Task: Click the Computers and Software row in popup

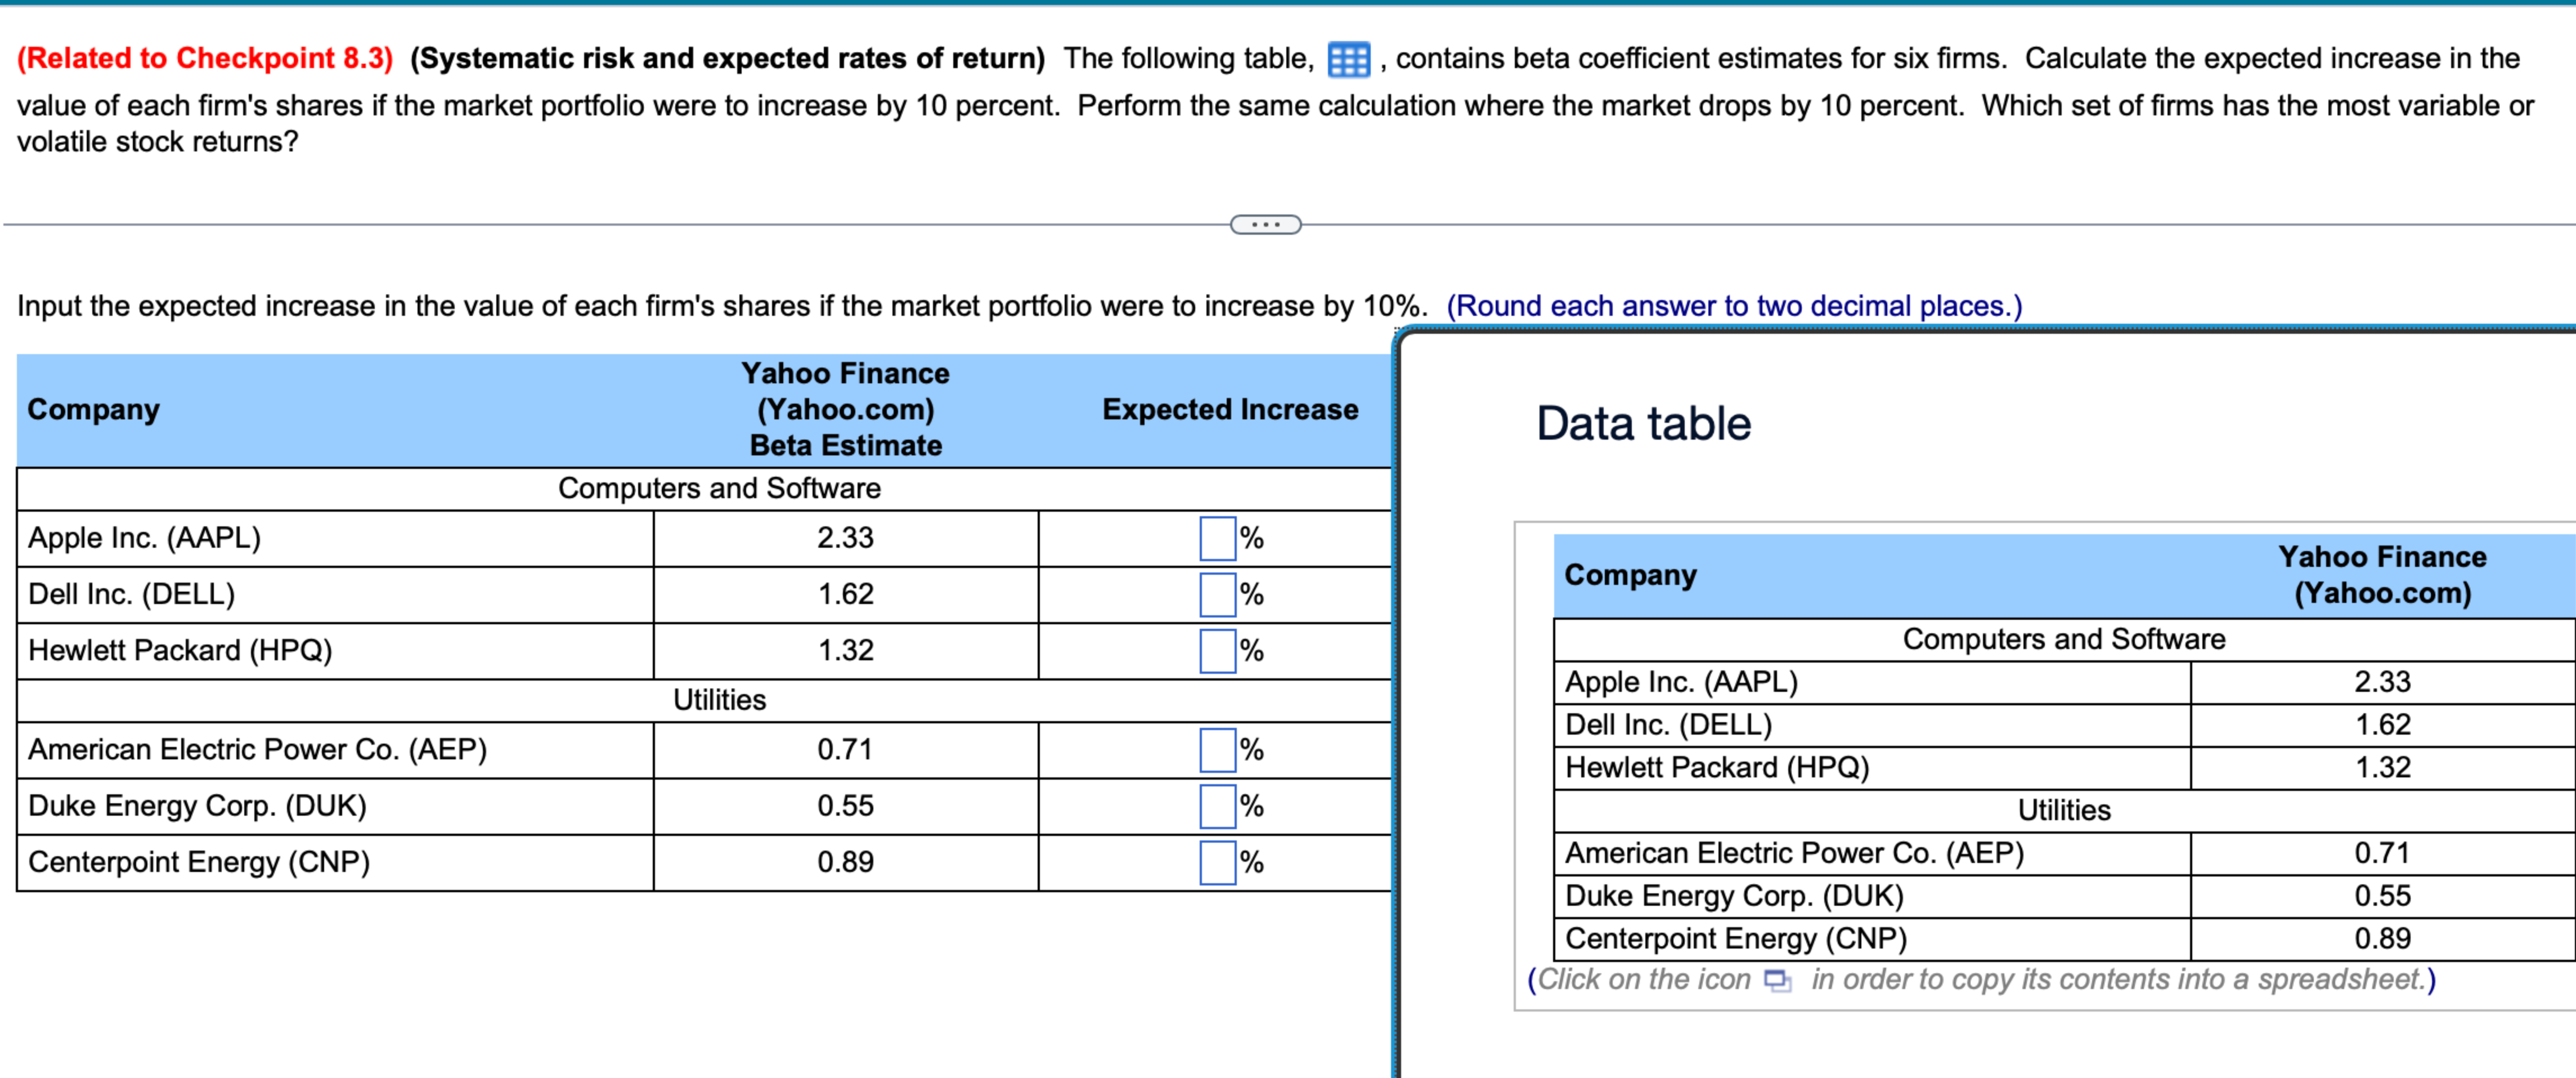Action: tap(2063, 639)
